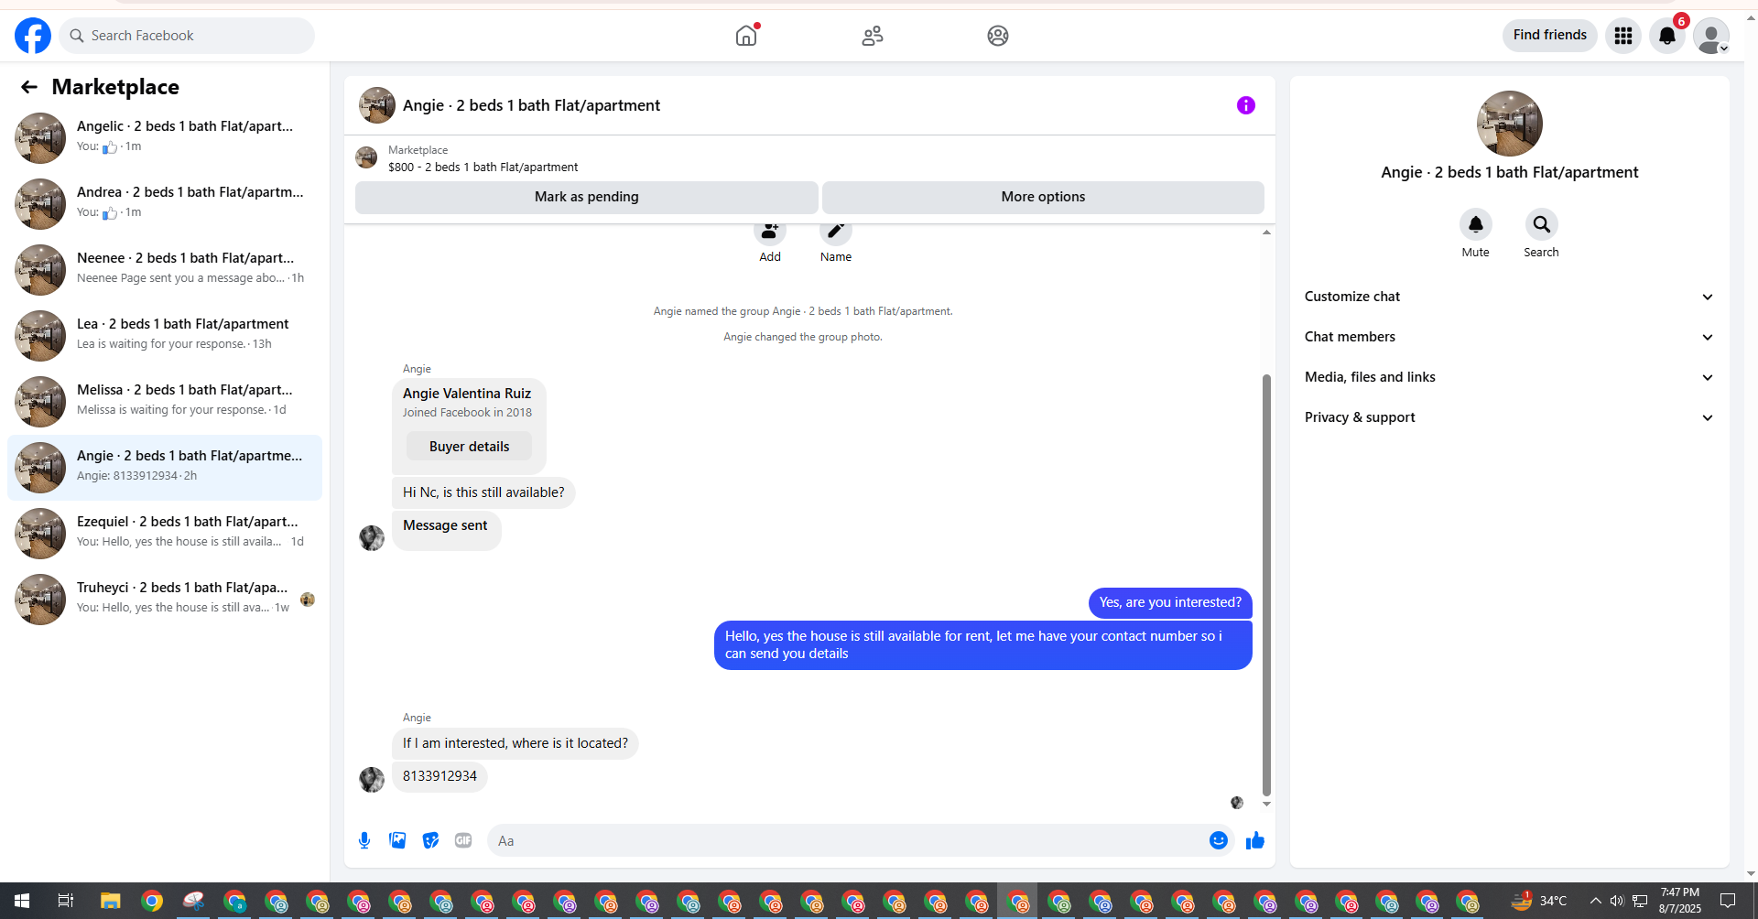The height and width of the screenshot is (919, 1758).
Task: Open Task View in the taskbar
Action: pos(66,902)
